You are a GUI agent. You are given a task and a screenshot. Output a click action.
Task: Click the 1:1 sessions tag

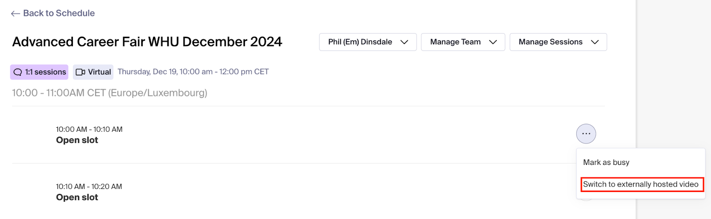39,72
